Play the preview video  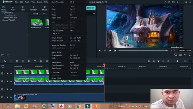tap(110, 51)
